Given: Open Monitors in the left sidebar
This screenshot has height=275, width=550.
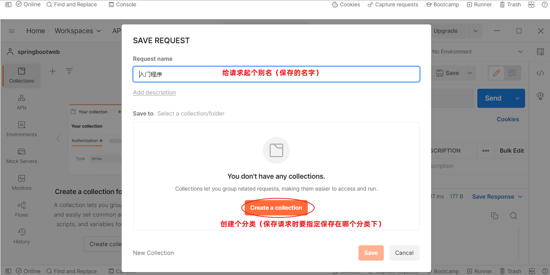Looking at the screenshot, I should click(x=22, y=183).
